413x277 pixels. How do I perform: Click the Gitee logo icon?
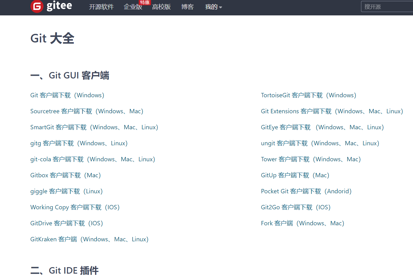point(37,6)
